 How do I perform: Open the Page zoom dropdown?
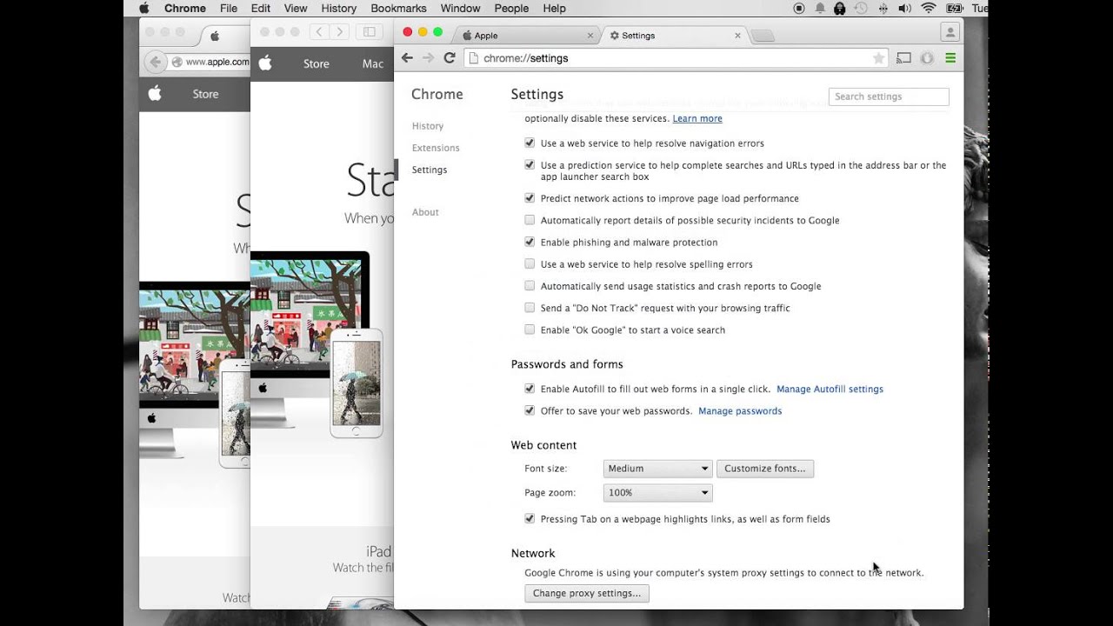pyautogui.click(x=657, y=492)
